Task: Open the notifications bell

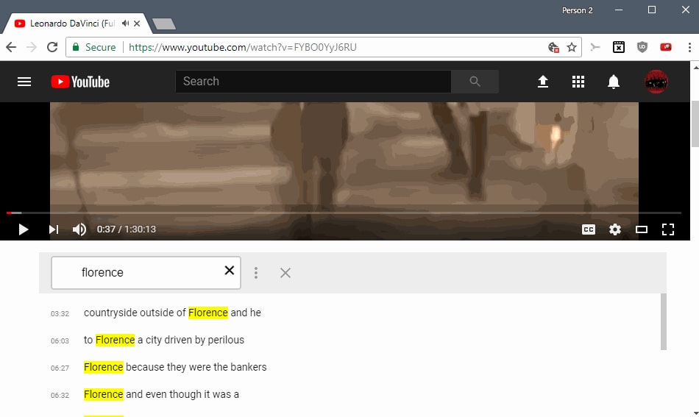Action: coord(614,82)
